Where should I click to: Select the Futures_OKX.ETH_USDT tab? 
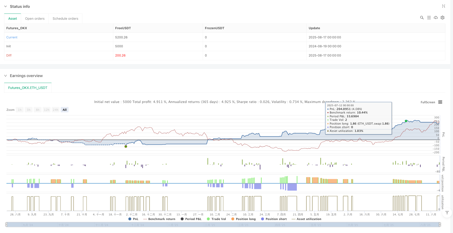click(28, 88)
